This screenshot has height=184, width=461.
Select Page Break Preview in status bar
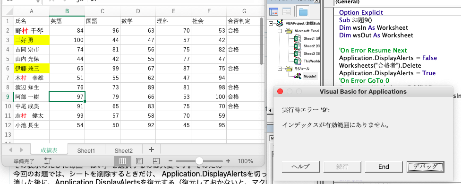156,161
